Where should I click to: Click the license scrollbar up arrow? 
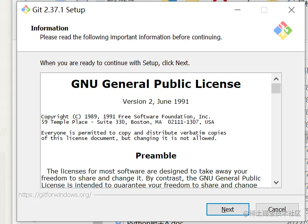(276, 79)
